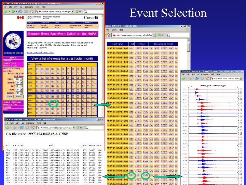246x185 pixels.
Task: Download GSE for 1997-04-01 23:33:00 event
Action: pyautogui.click(x=156, y=103)
